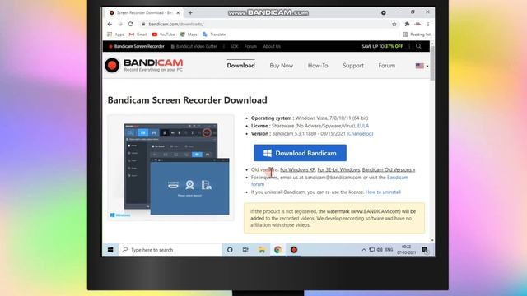
Task: Open Chrome's three-dot menu
Action: 428,24
